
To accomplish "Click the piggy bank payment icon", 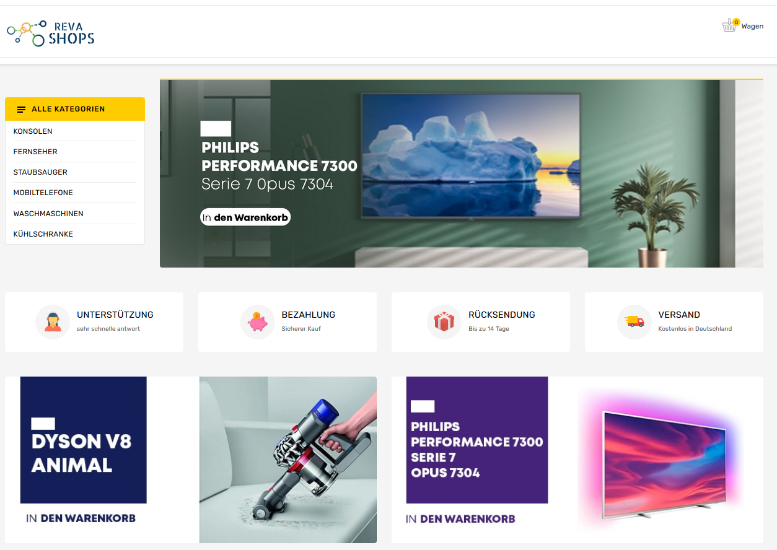I will (257, 322).
